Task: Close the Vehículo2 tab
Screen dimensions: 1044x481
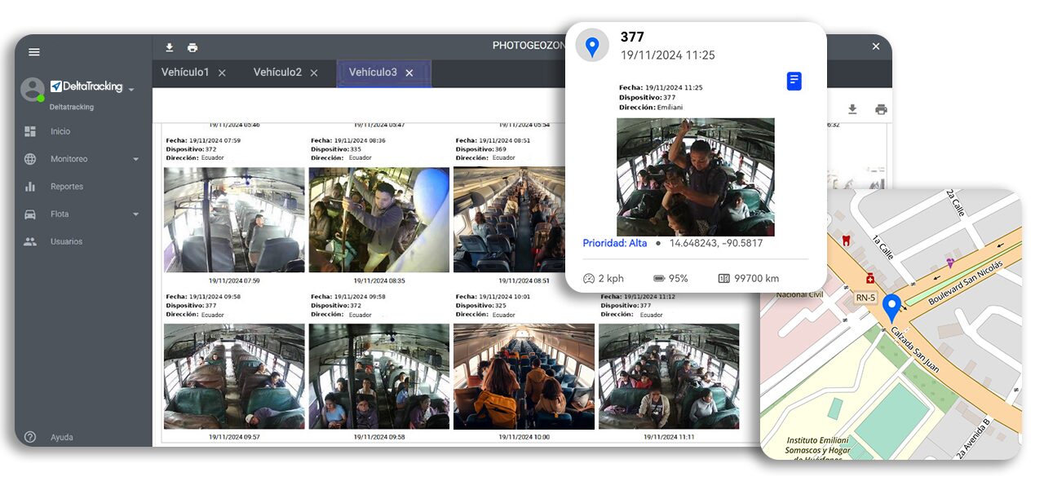Action: coord(314,73)
